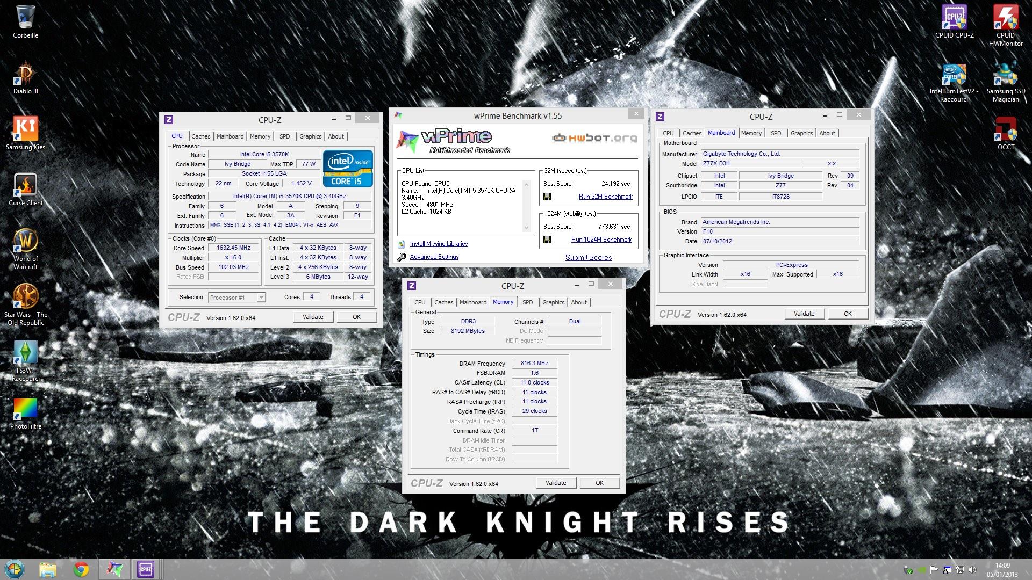
Task: Click the DRAM Frequency value 816.3 MHz
Action: click(534, 364)
